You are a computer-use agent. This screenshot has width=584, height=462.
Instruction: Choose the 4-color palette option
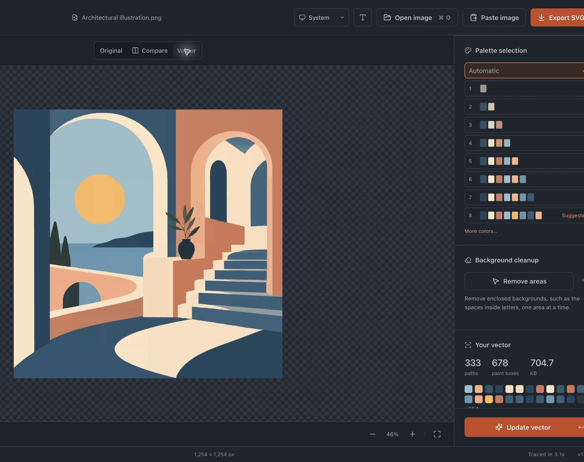pos(524,143)
